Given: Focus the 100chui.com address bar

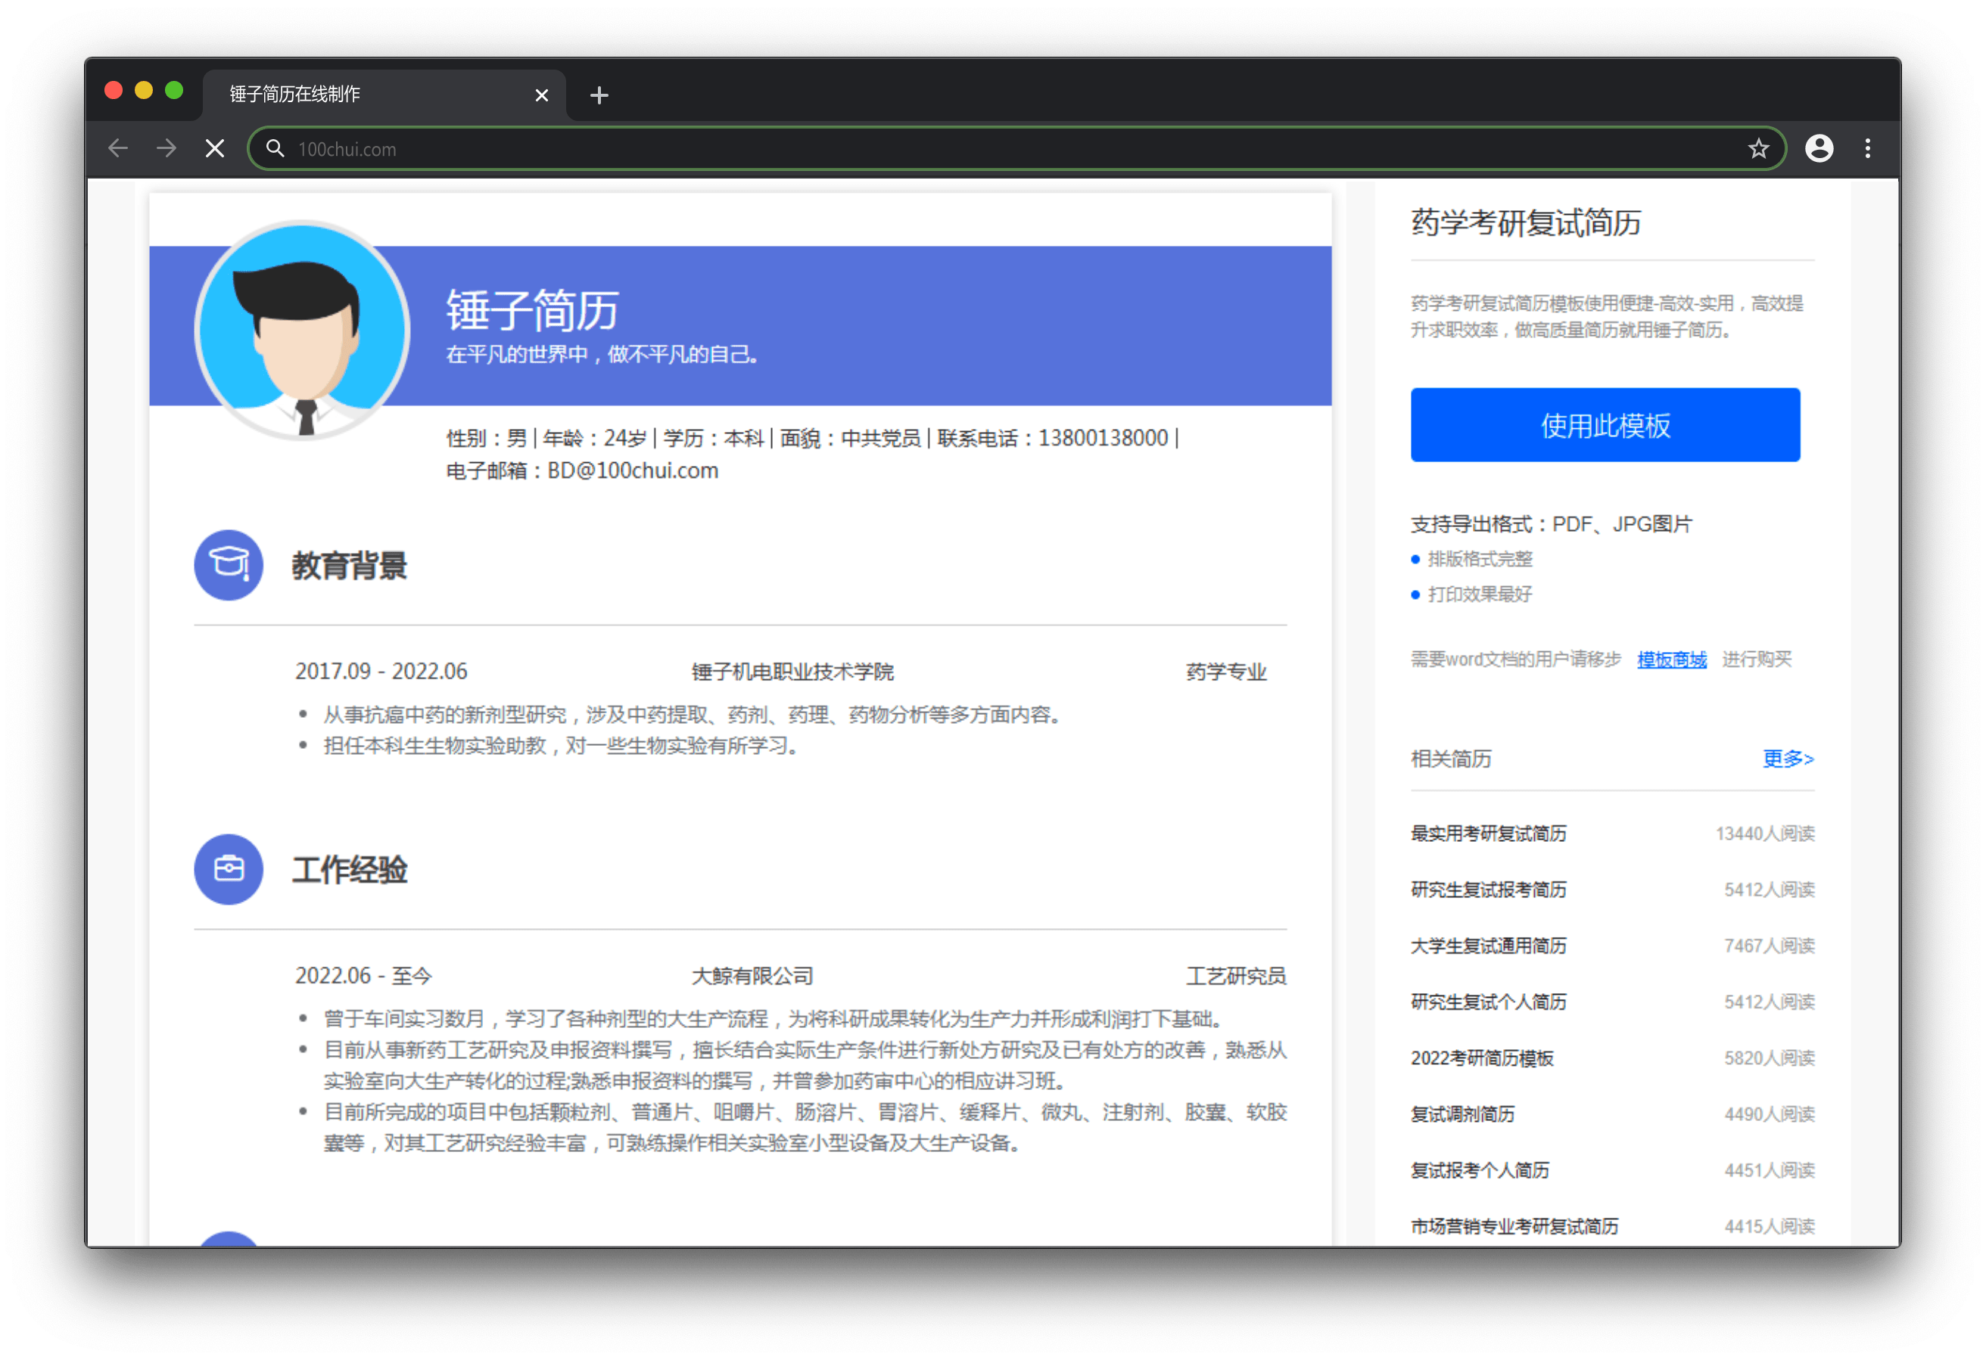Looking at the screenshot, I should [1017, 149].
